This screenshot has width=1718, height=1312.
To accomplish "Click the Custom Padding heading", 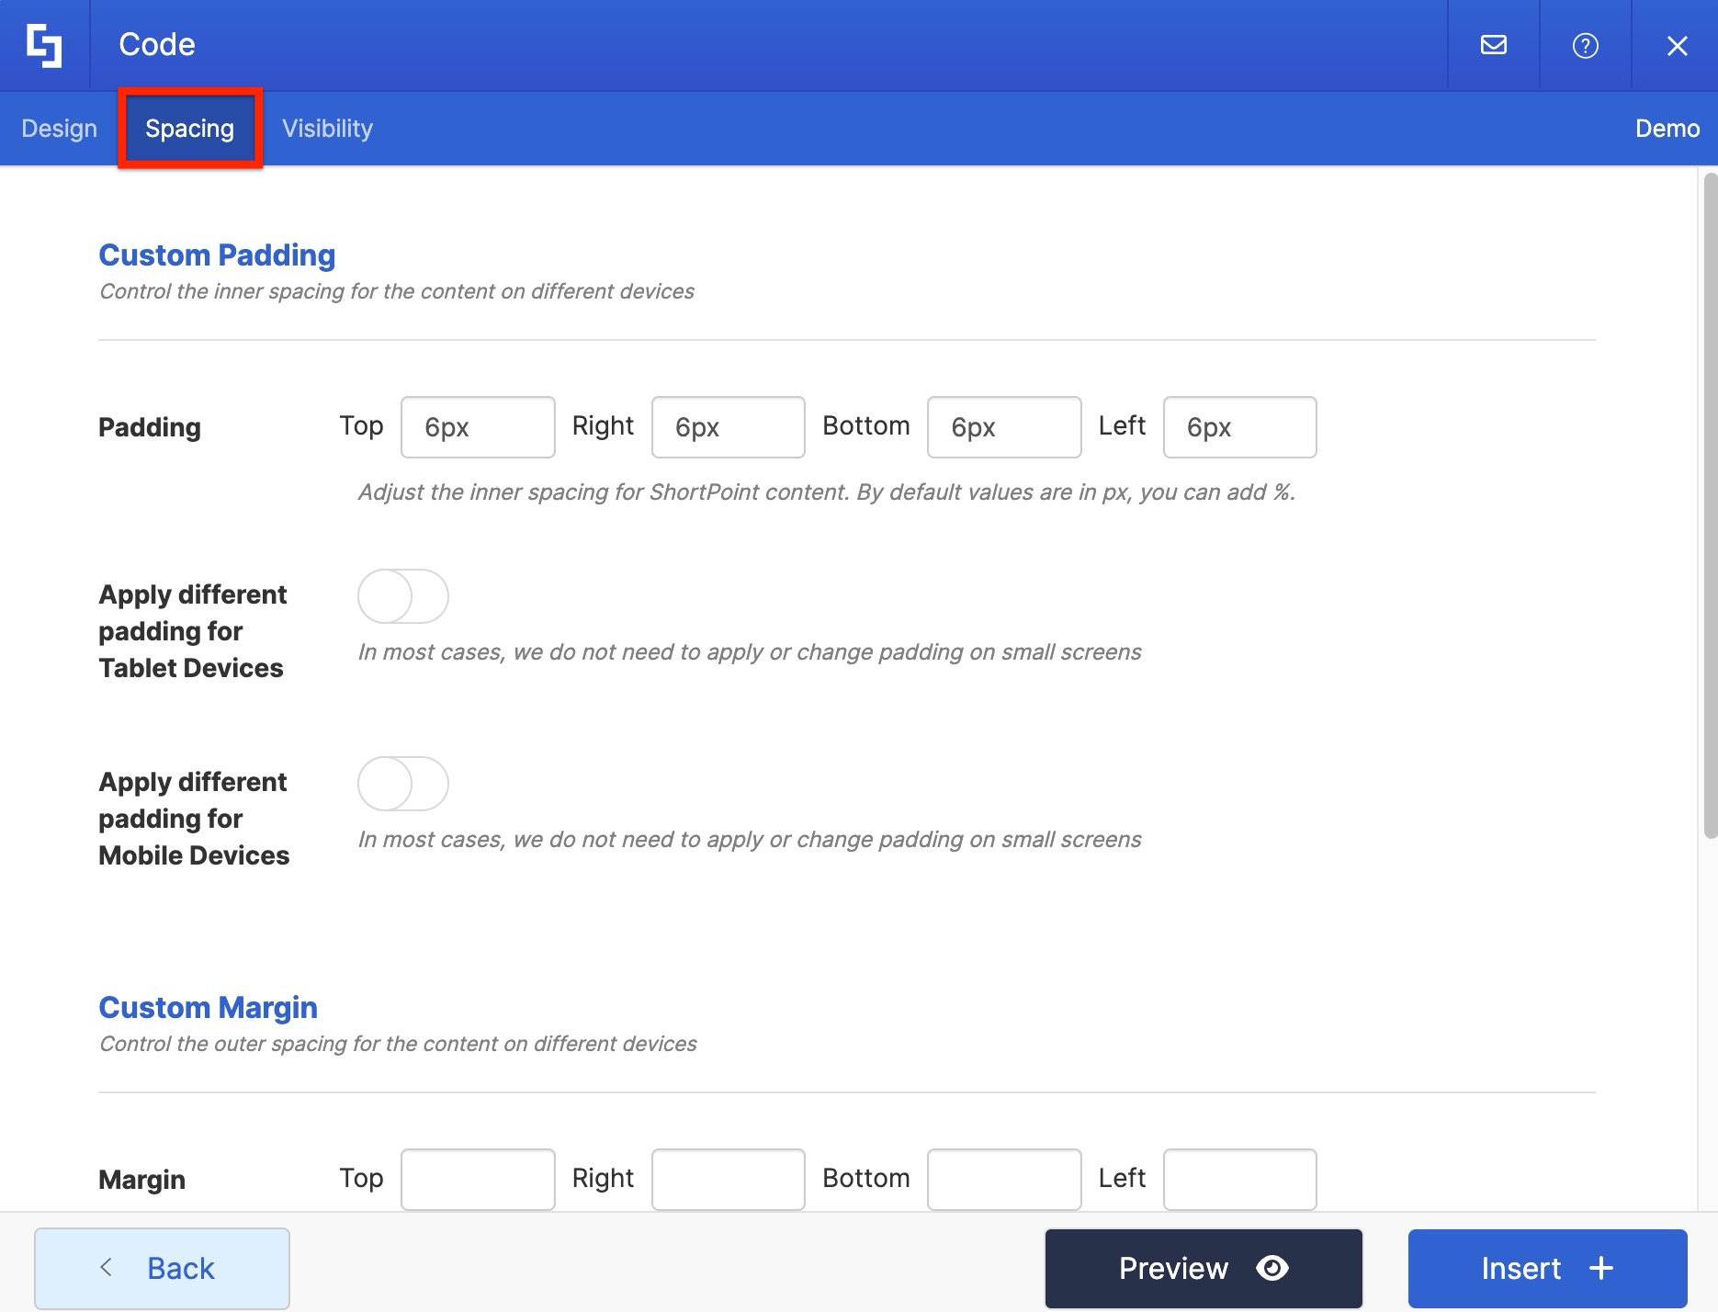I will tap(217, 255).
